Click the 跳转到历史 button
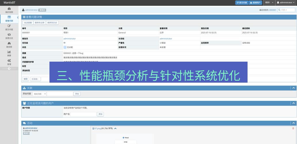 (52, 23)
